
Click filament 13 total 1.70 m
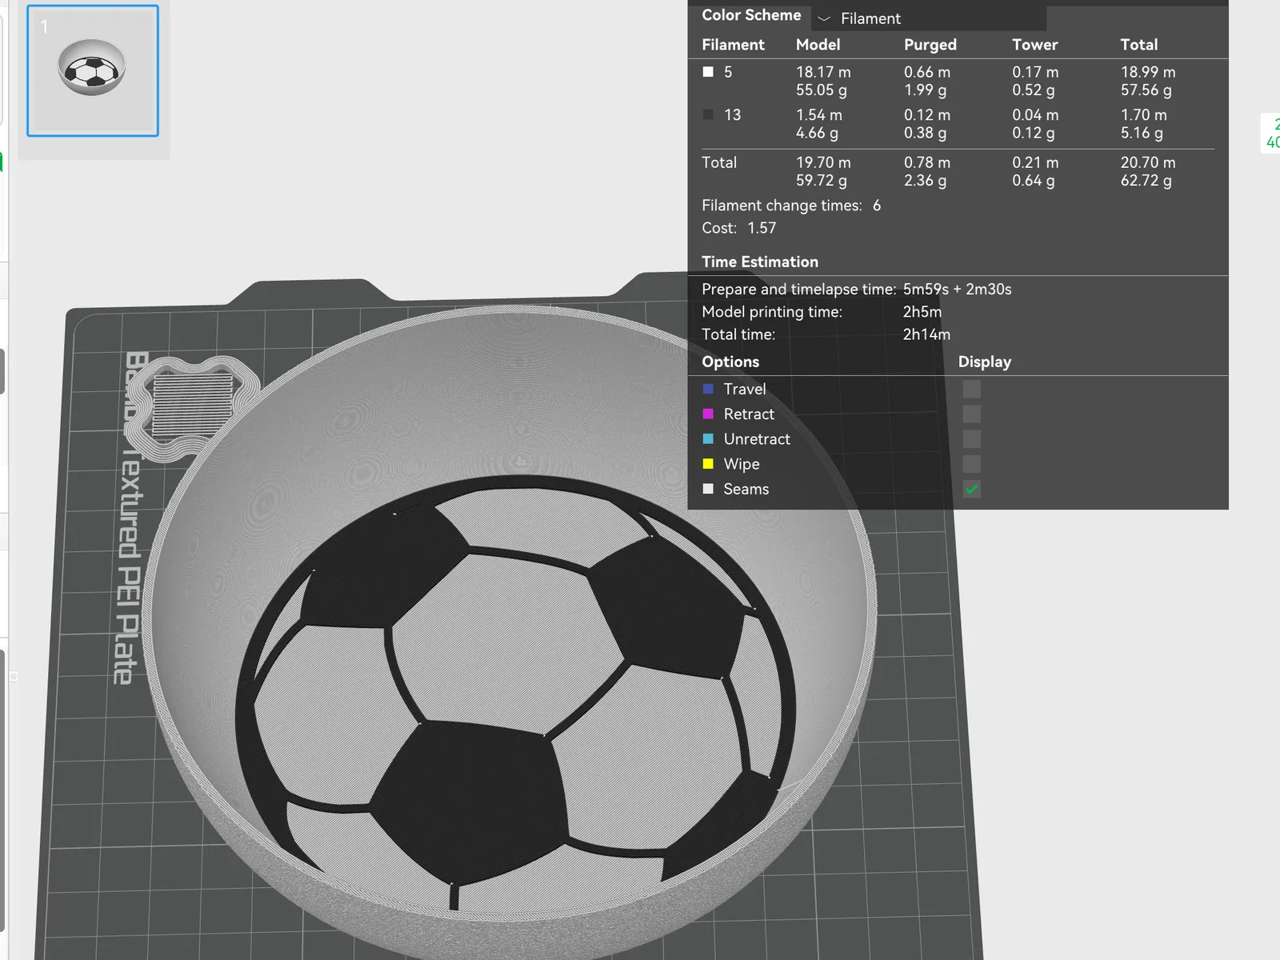(1144, 115)
